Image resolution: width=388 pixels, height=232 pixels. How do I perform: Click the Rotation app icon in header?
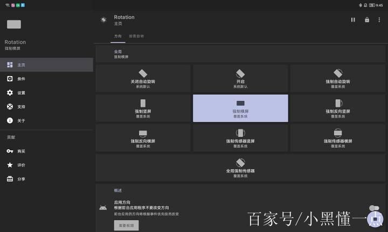103,20
